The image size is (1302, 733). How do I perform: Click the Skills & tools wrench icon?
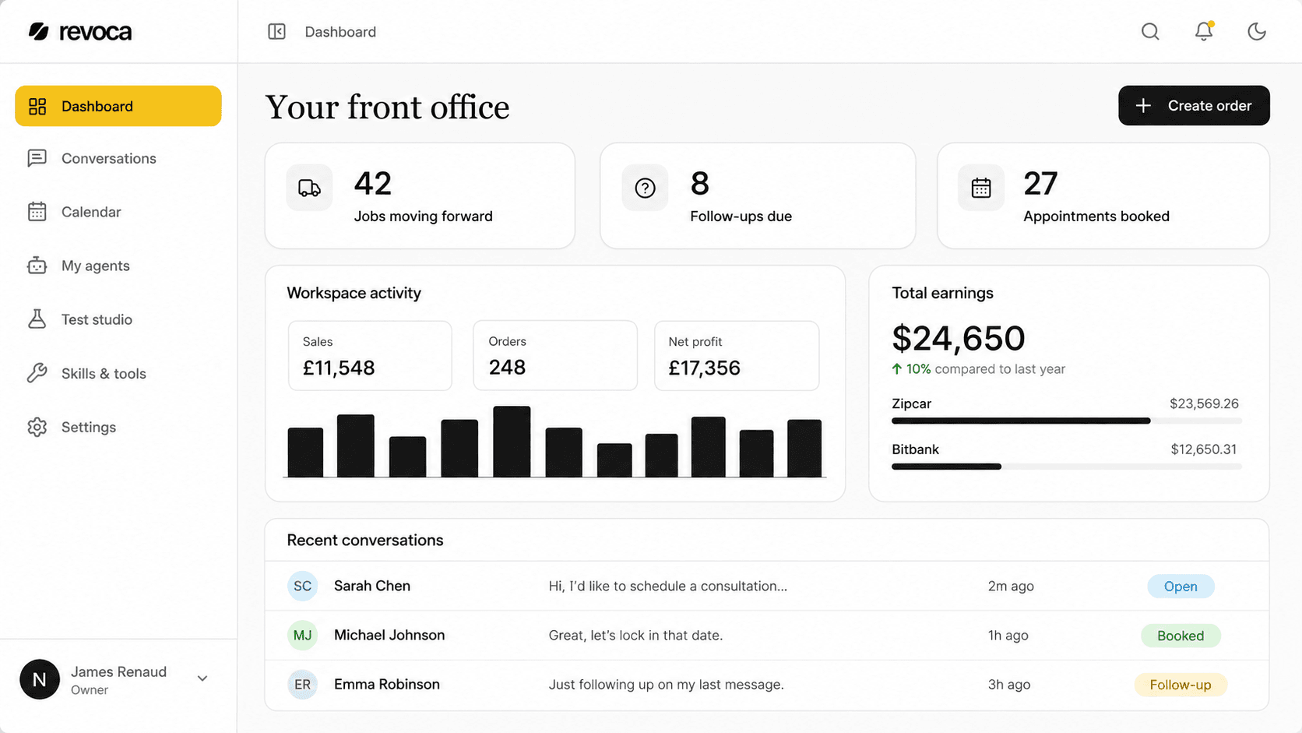(37, 373)
